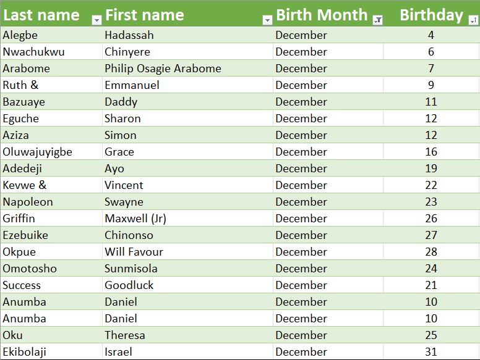Select the Birth Month header cell
The height and width of the screenshot is (360, 480).
tap(322, 15)
